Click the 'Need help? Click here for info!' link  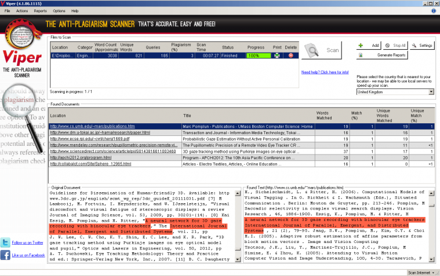pyautogui.click(x=325, y=72)
